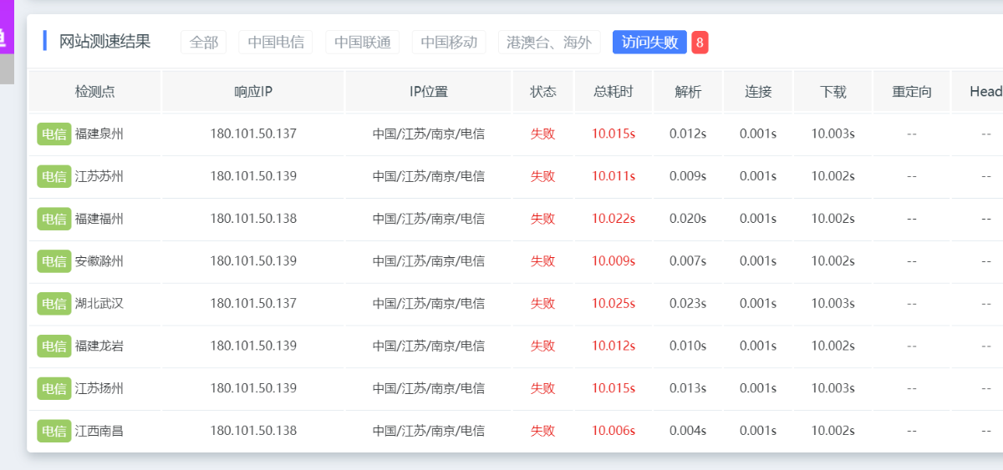
Task: Click the 状态 column header
Action: tap(542, 92)
